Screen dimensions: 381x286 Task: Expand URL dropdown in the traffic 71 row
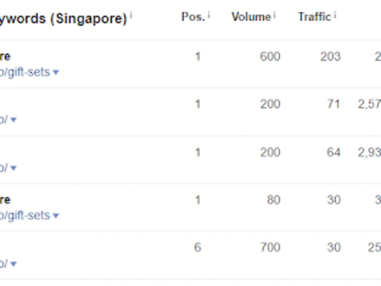pyautogui.click(x=14, y=120)
